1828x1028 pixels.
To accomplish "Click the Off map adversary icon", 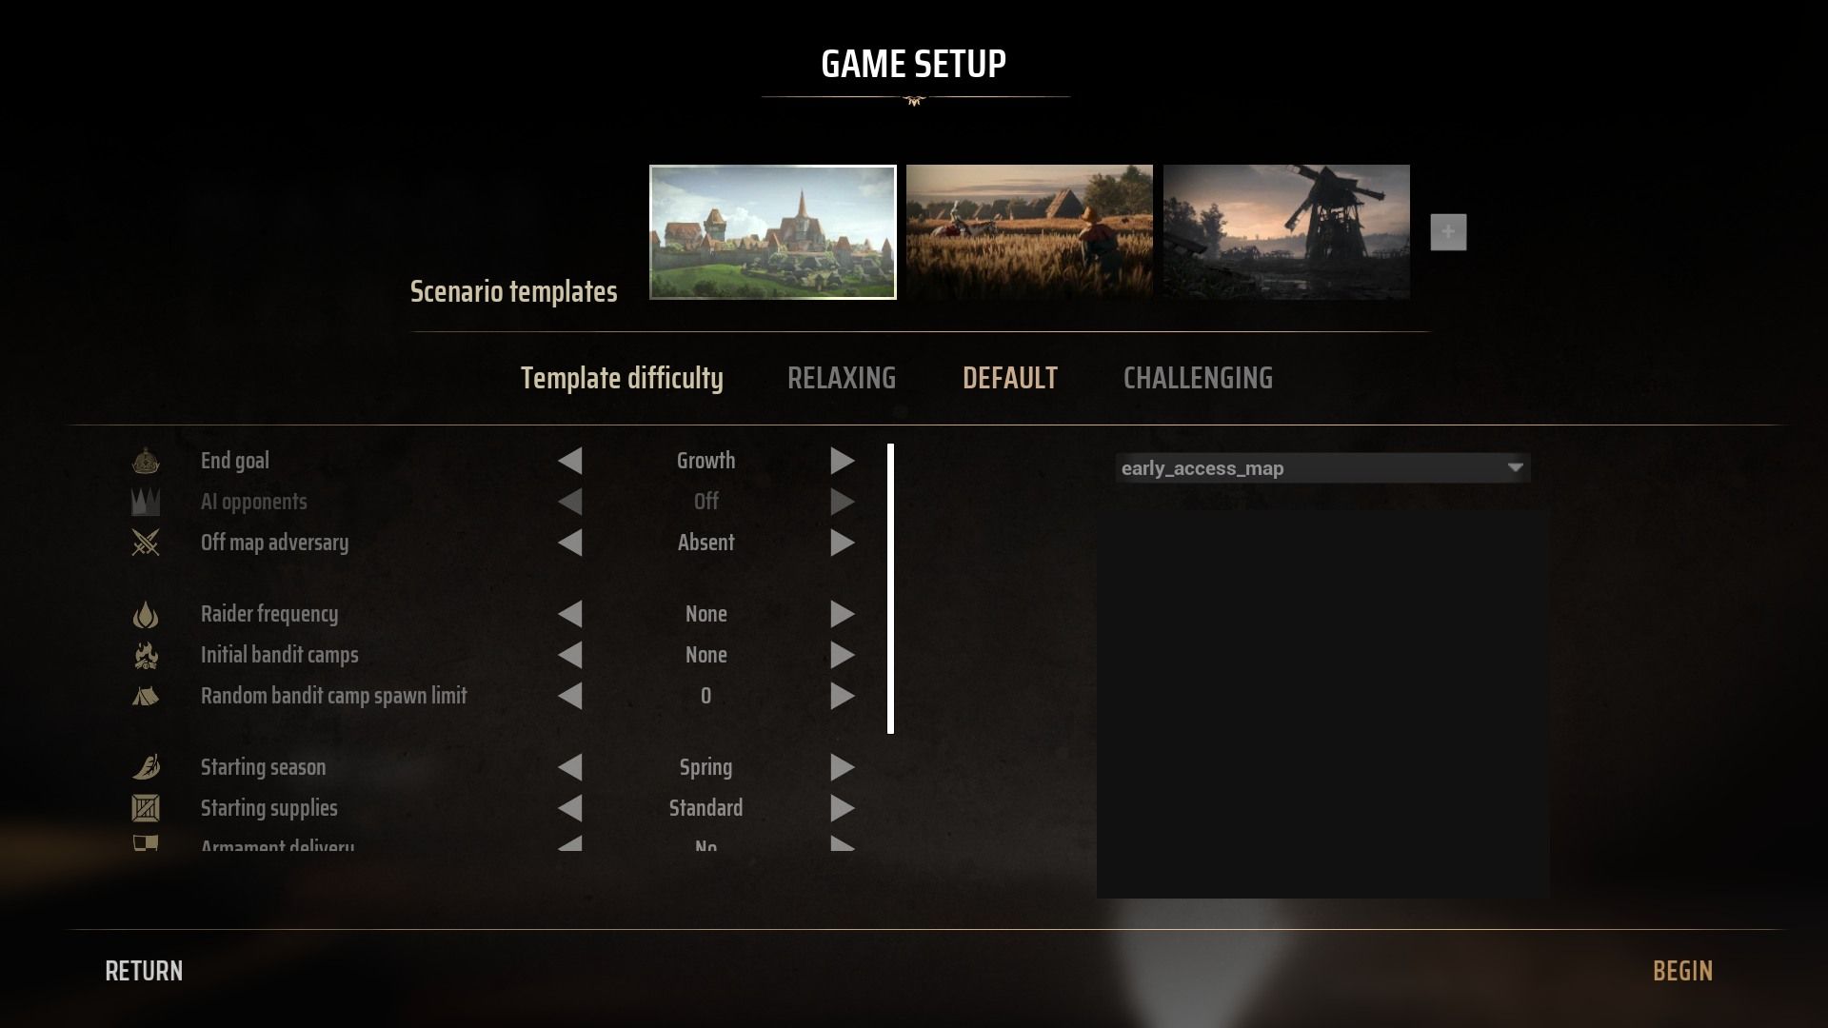I will coord(146,543).
